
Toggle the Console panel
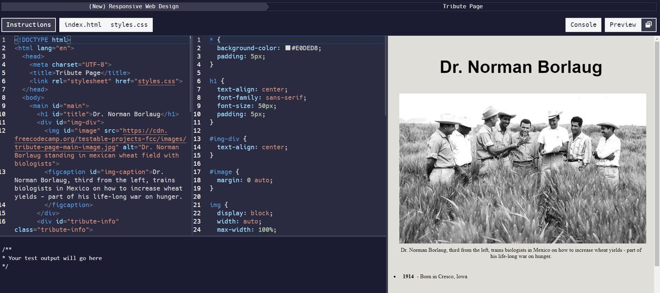[583, 25]
